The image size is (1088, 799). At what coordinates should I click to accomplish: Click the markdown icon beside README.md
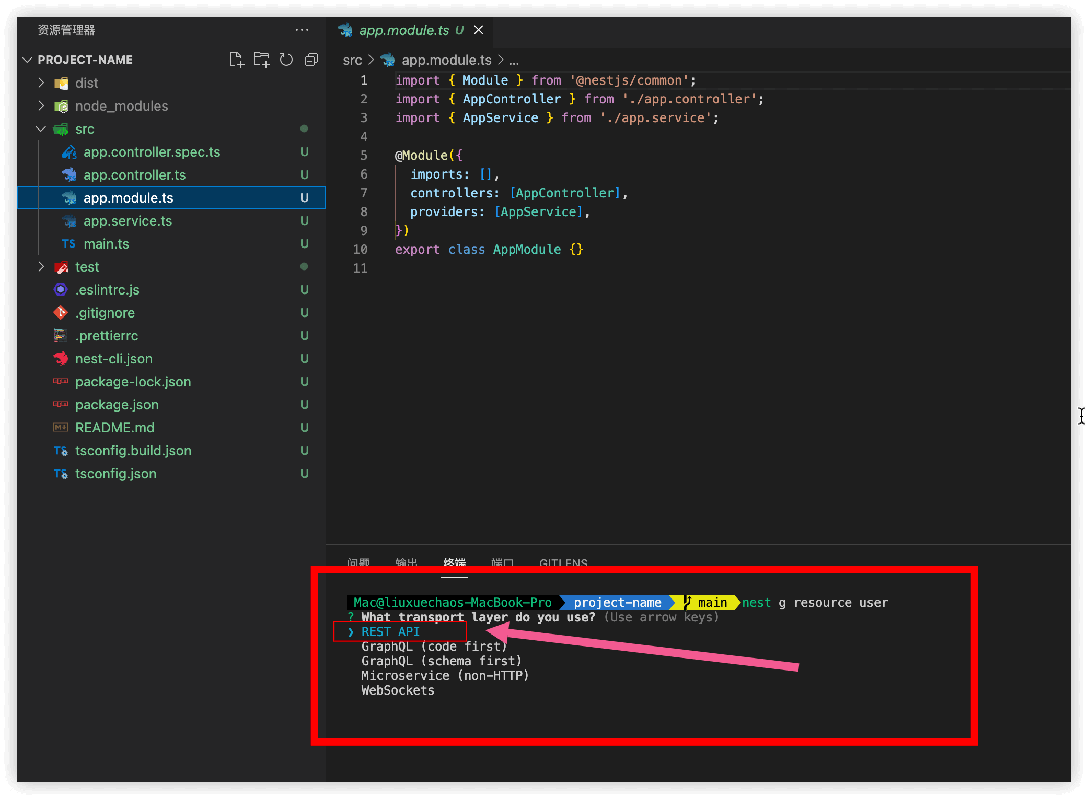tap(61, 427)
